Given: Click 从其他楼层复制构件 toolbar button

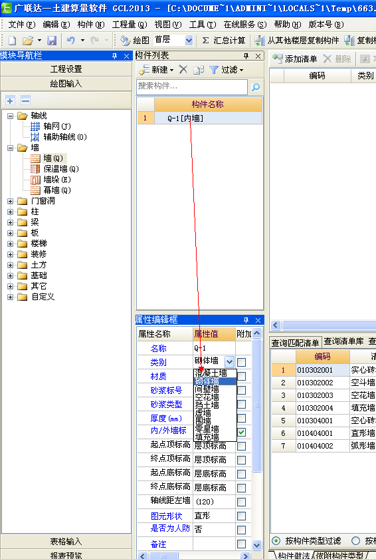Looking at the screenshot, I should (x=297, y=41).
